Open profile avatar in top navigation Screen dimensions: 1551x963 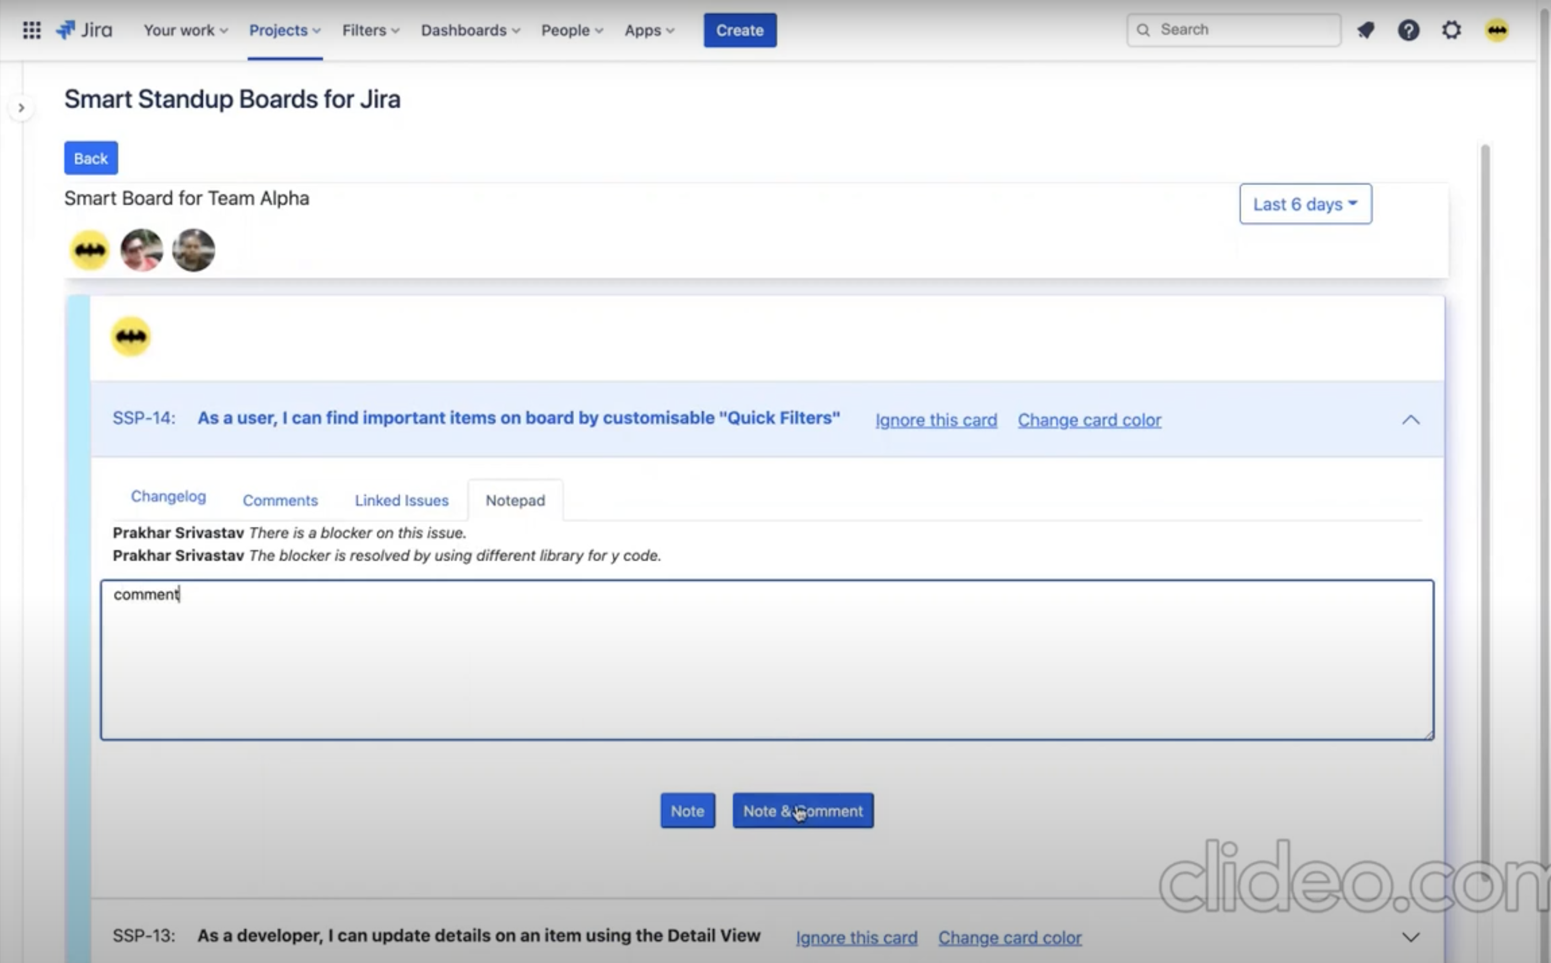1496,30
